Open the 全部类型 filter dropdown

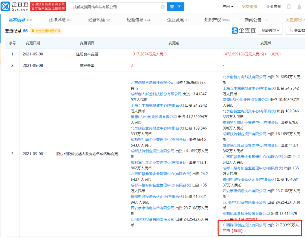[x=270, y=30]
